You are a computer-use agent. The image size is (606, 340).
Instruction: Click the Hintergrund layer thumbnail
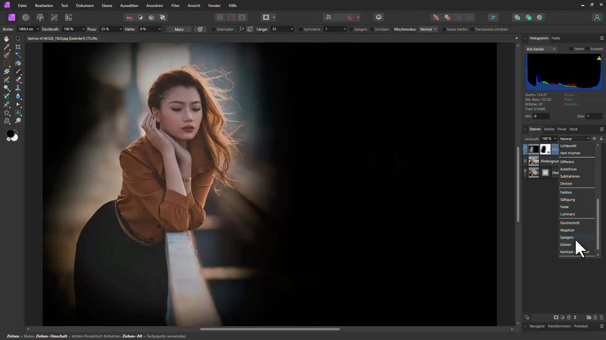[534, 161]
